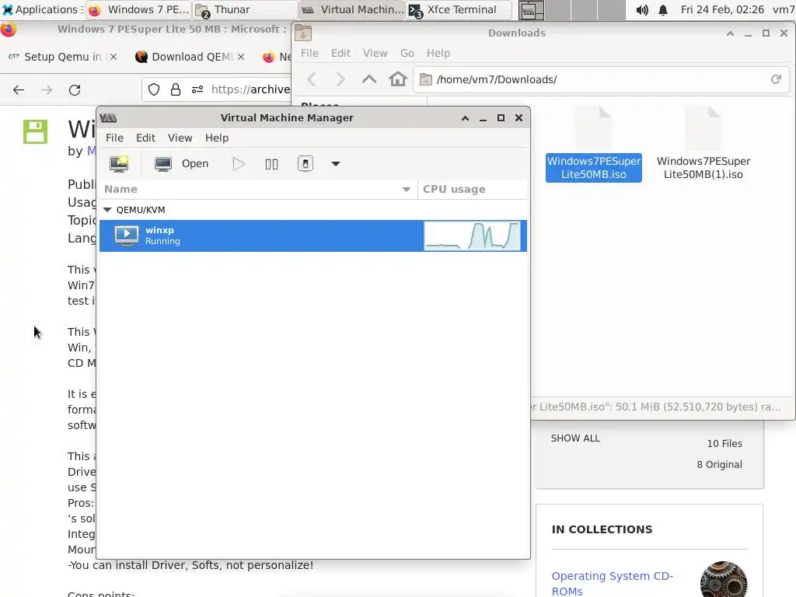Switch to Download QEMU browser tab

point(191,57)
